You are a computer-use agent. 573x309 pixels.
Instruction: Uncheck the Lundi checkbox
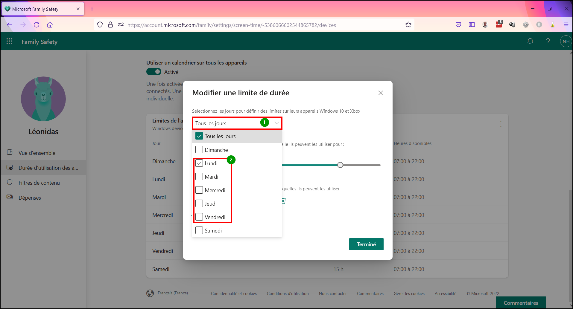tap(199, 163)
